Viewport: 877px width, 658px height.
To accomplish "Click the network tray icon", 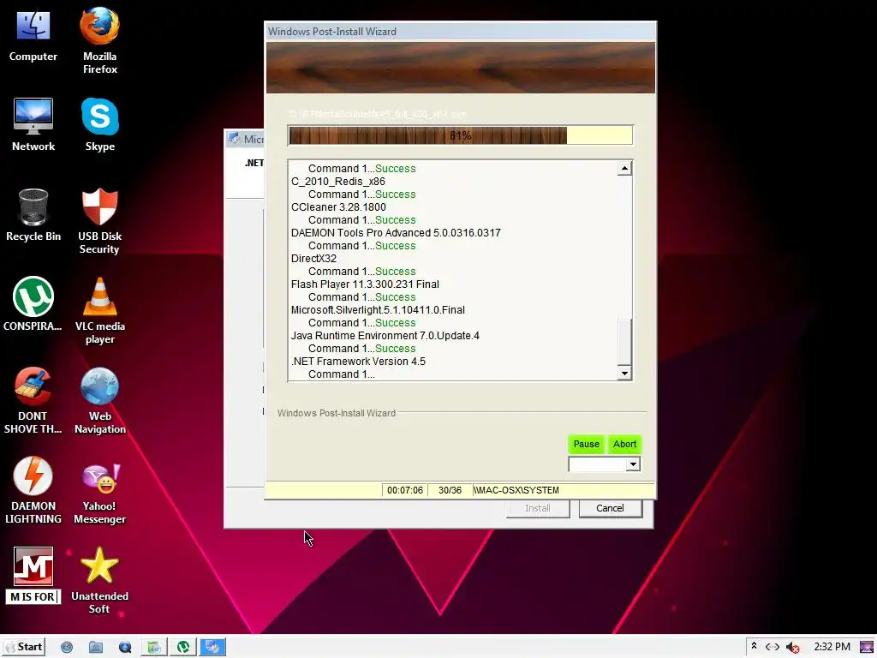I will (773, 647).
